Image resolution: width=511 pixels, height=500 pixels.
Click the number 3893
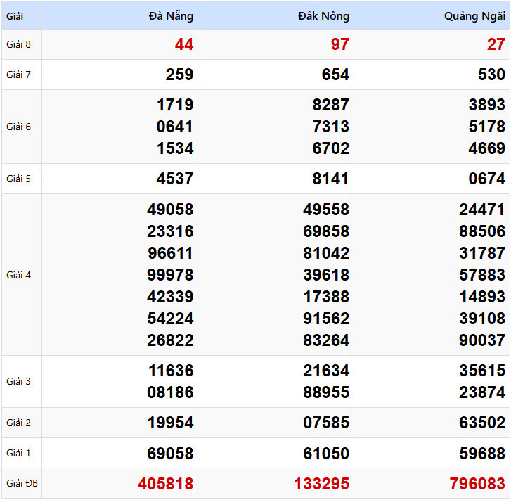click(487, 105)
